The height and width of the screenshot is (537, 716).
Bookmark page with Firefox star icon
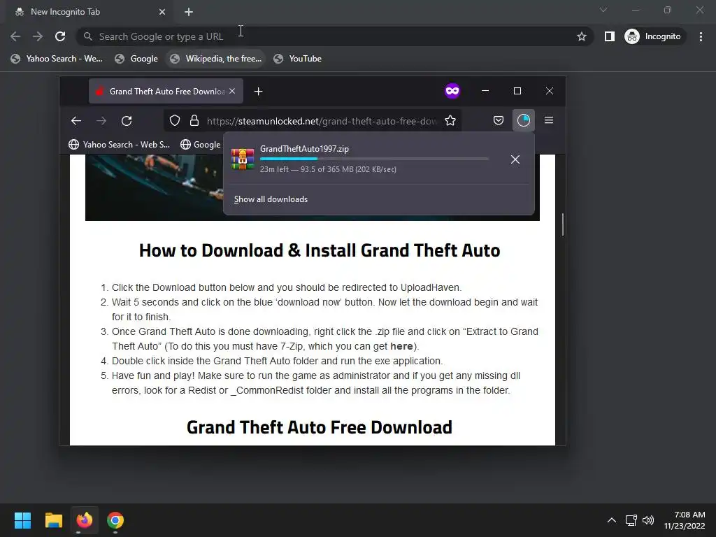click(450, 120)
